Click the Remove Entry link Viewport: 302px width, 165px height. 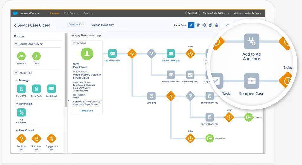pos(87,111)
